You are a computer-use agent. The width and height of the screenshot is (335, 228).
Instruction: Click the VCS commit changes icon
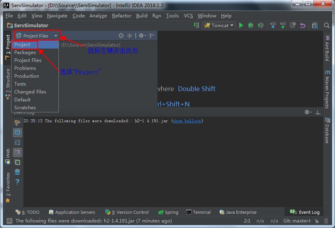coord(283,25)
